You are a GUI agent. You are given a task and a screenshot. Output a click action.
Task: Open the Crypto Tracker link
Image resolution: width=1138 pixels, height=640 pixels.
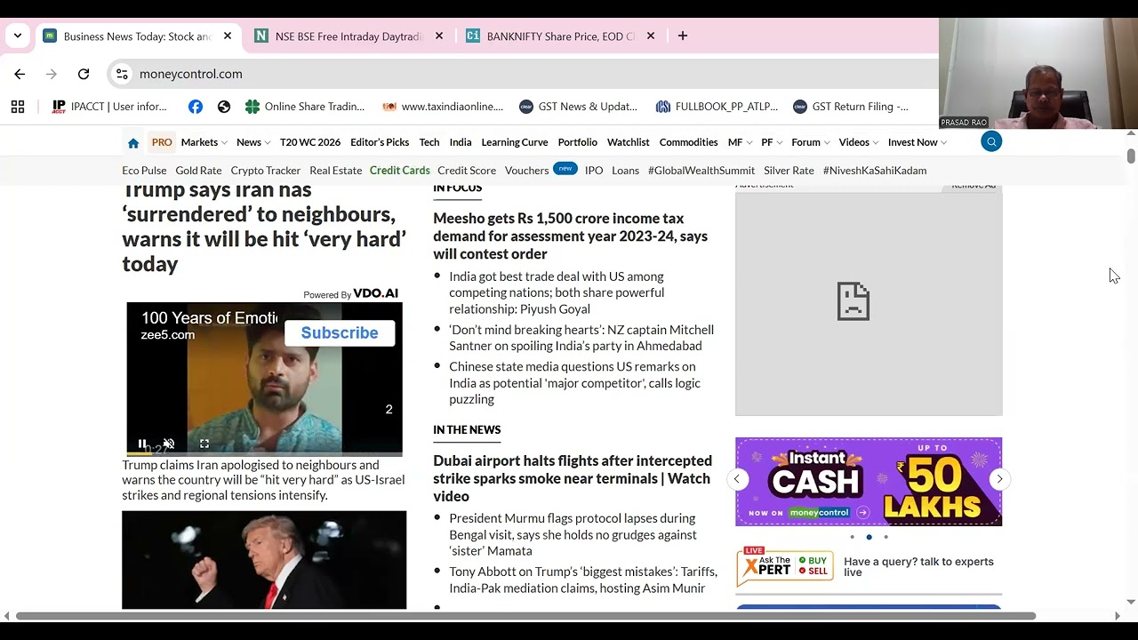pos(266,171)
